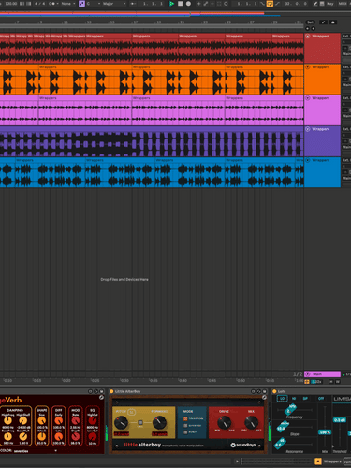The height and width of the screenshot is (468, 351).
Task: Enable Key map mode switch
Action: coord(330,4)
